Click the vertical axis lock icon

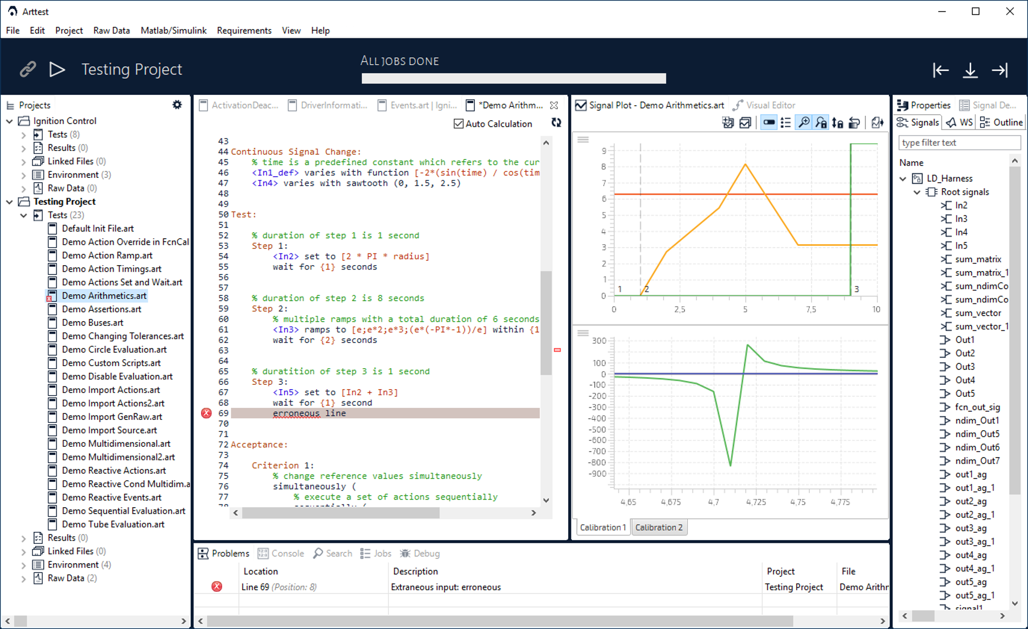click(838, 123)
